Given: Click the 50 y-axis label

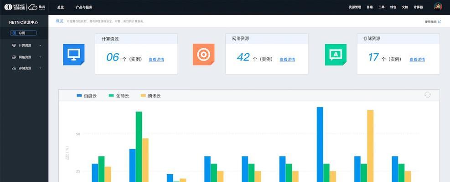Looking at the screenshot, I should click(78, 134).
